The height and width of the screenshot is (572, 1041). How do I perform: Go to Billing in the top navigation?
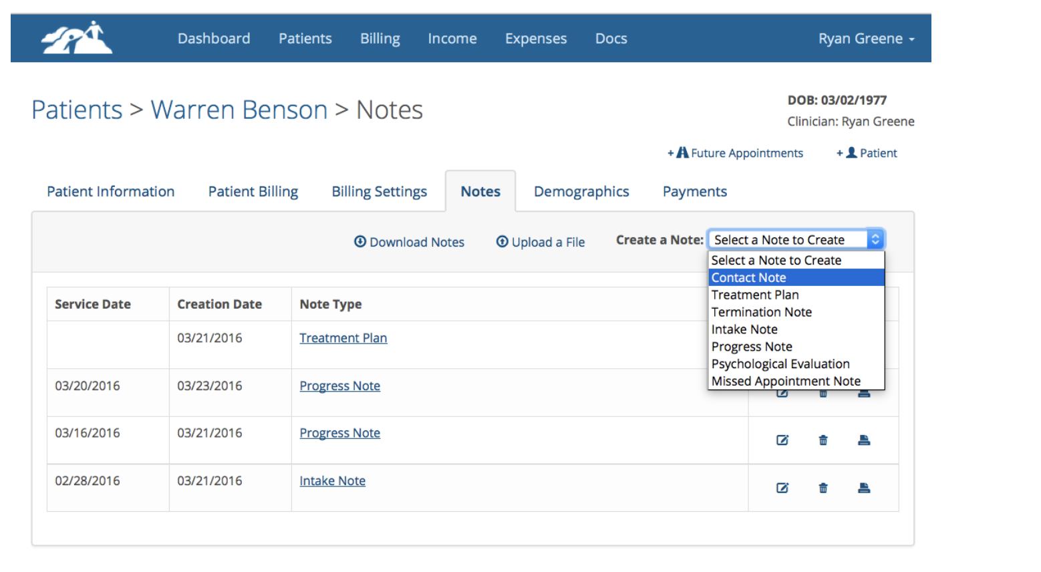coord(380,39)
